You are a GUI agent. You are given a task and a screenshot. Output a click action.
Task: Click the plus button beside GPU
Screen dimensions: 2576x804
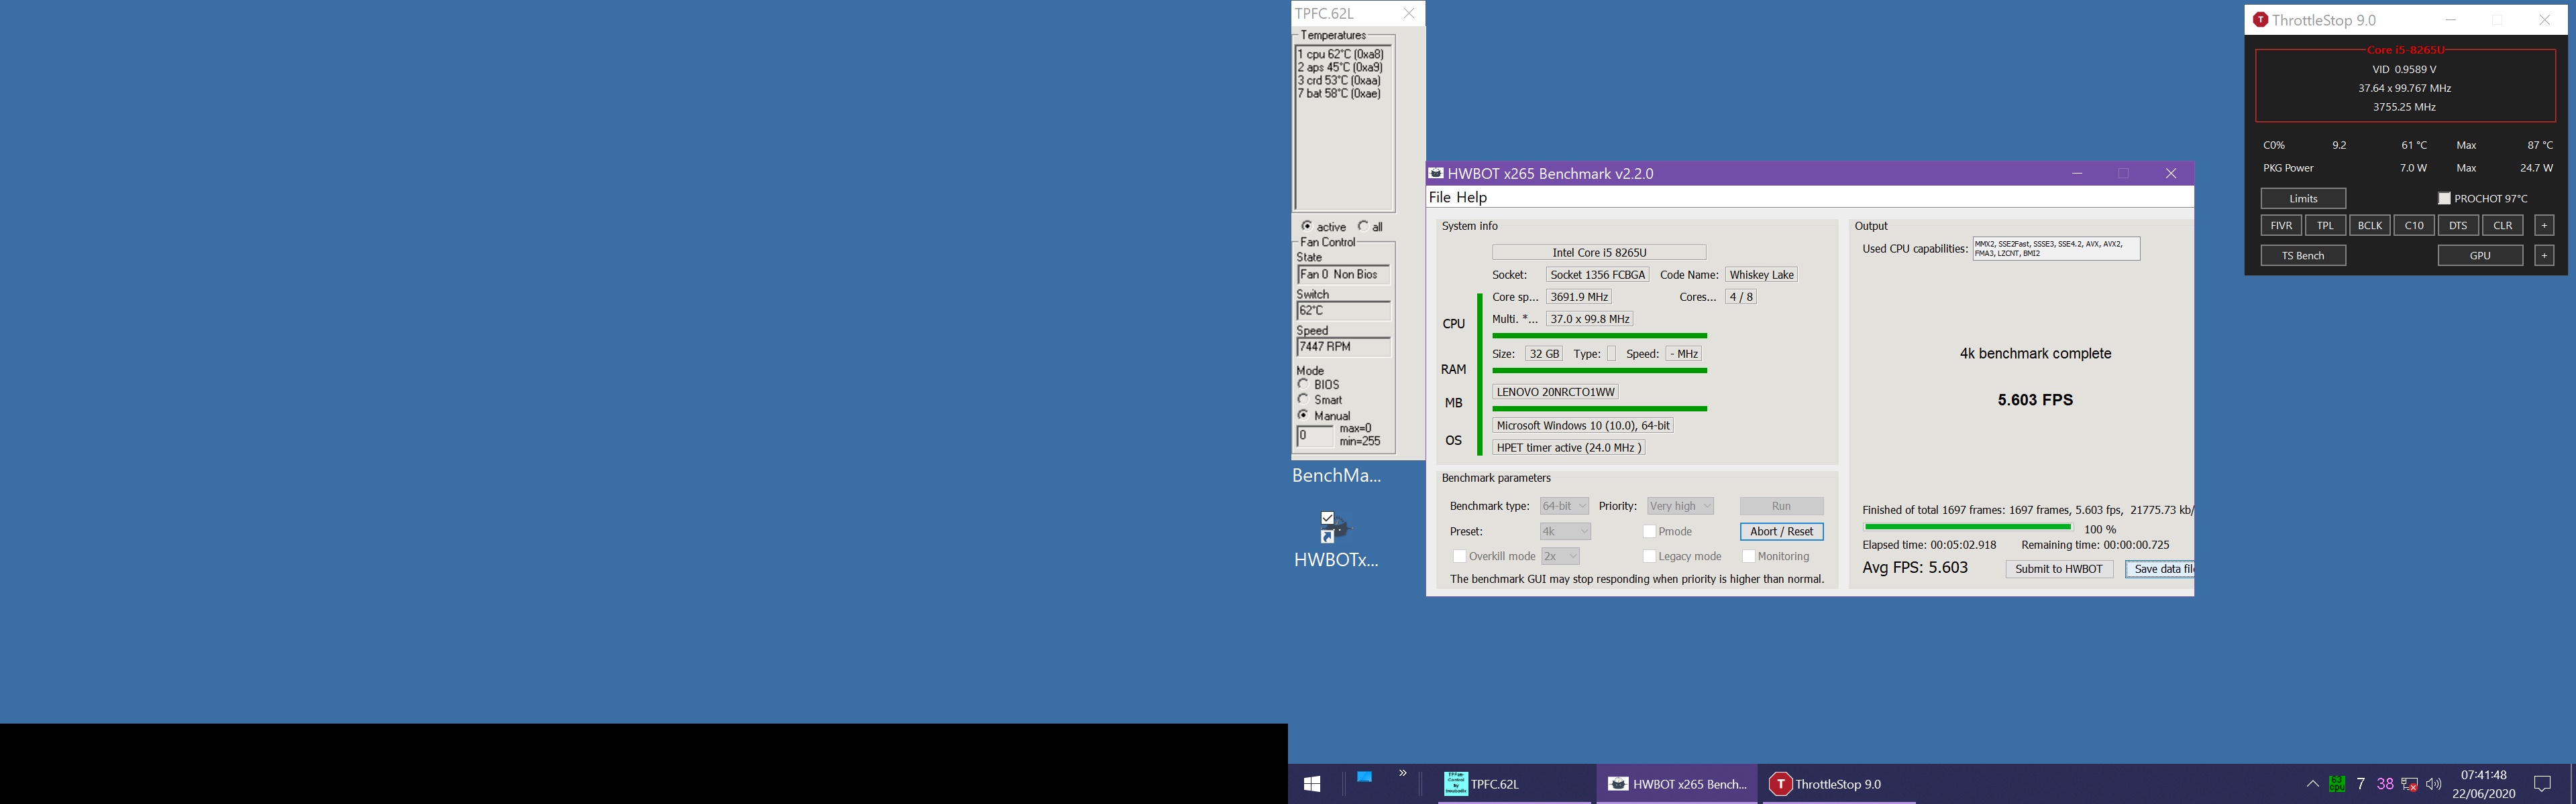point(2544,256)
